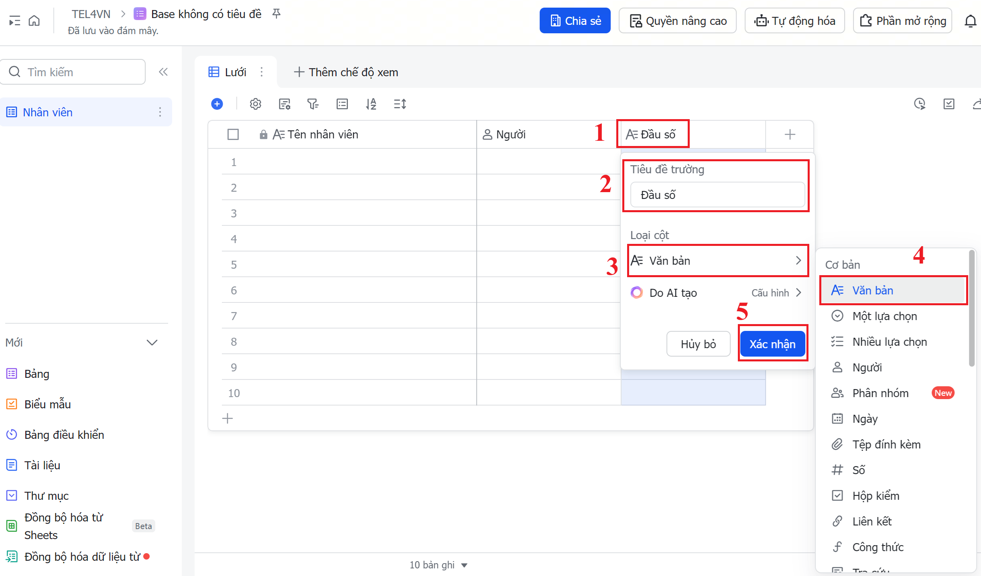Screen dimensions: 981x576
Task: Click the blue add record plus icon
Action: (217, 104)
